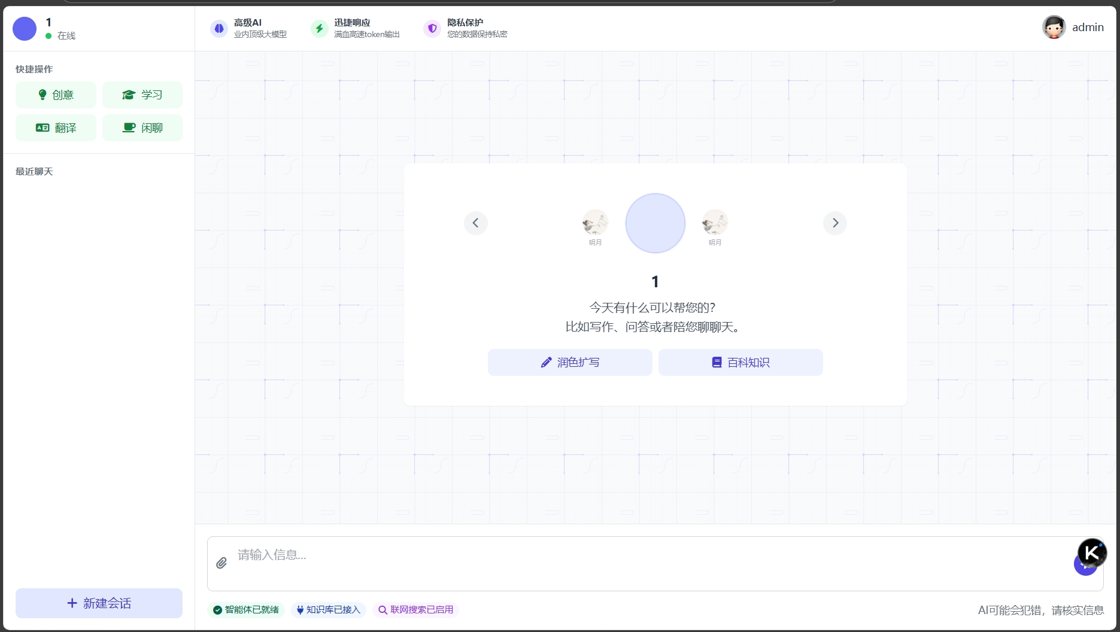Select the left 明月 agent thumbnail
This screenshot has width=1120, height=632.
click(x=595, y=223)
